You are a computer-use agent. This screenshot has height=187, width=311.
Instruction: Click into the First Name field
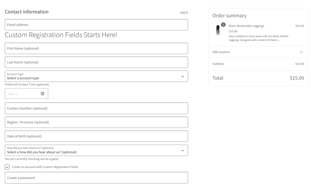point(96,48)
